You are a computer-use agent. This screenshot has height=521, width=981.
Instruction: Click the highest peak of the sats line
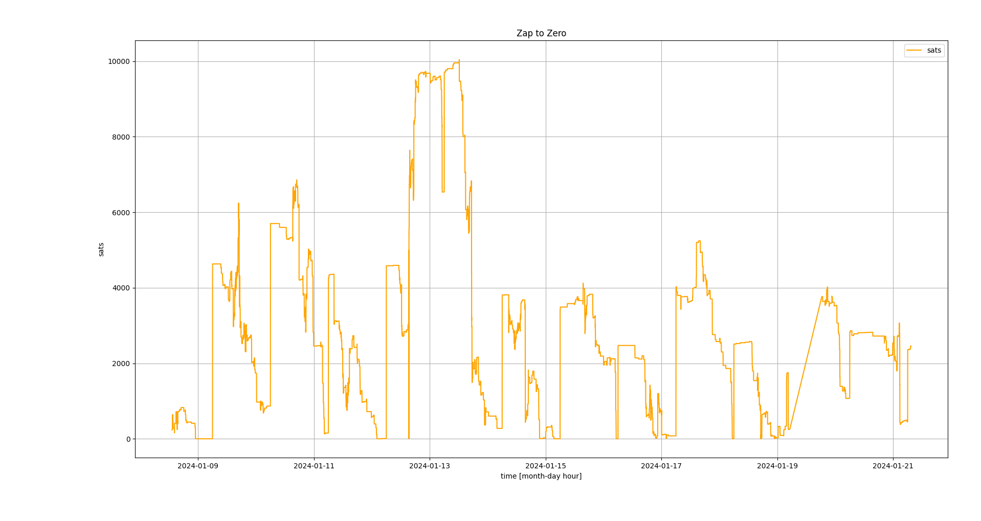pos(459,60)
